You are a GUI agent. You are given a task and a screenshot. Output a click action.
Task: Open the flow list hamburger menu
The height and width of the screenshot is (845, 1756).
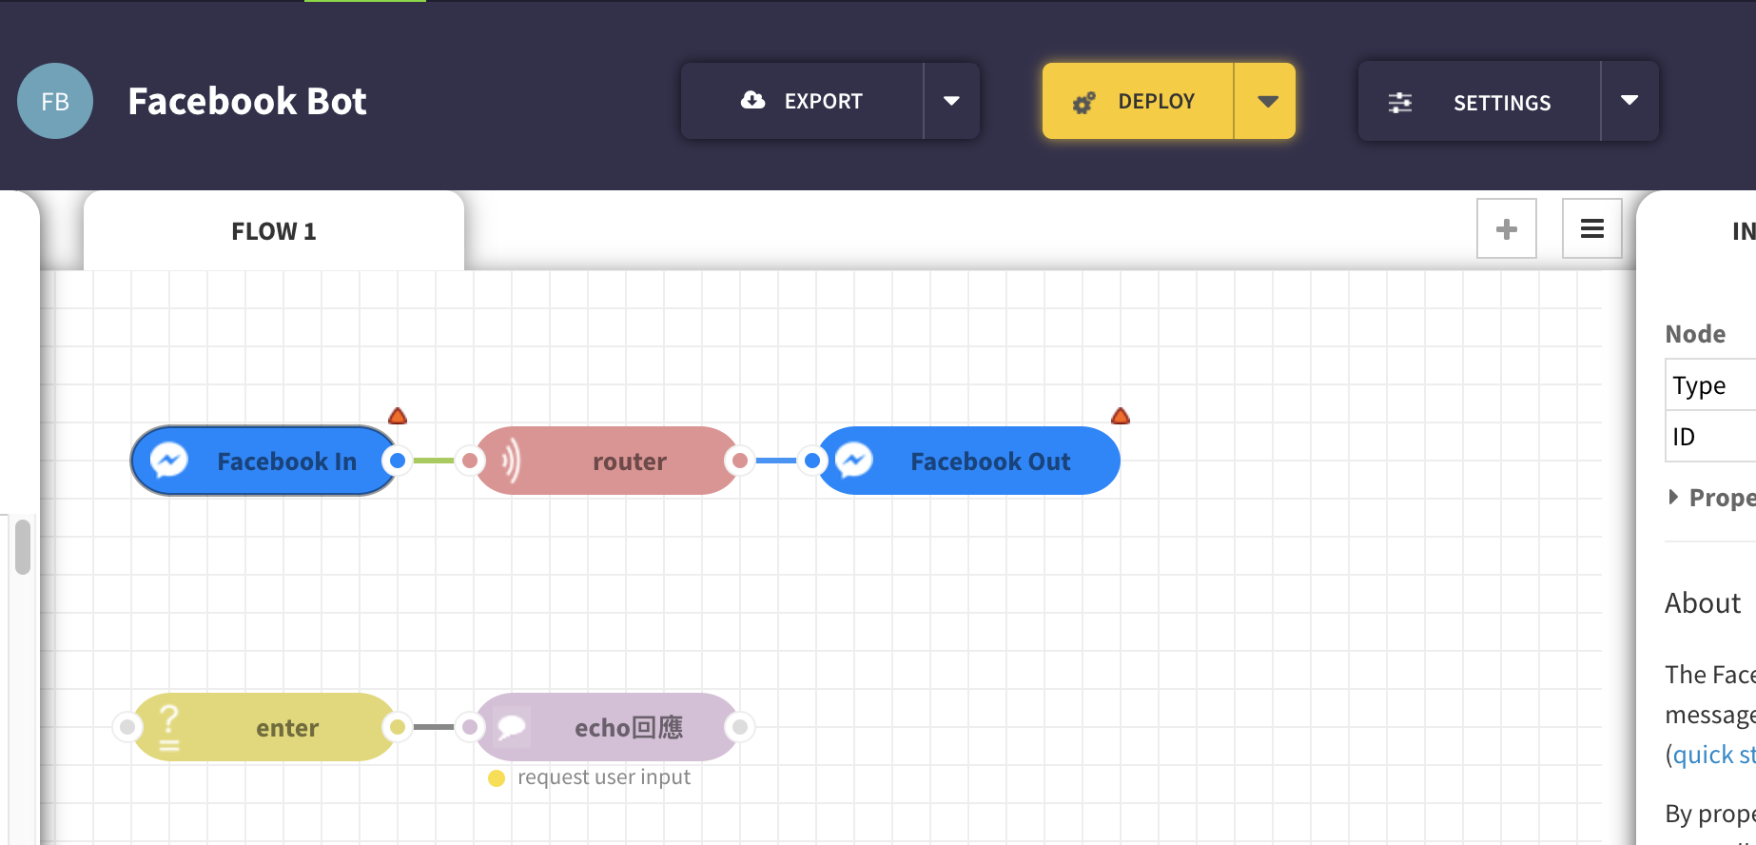tap(1591, 228)
